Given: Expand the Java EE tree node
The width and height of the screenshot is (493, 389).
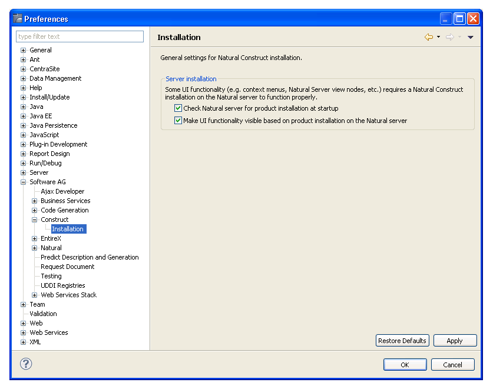Looking at the screenshot, I should 24,116.
